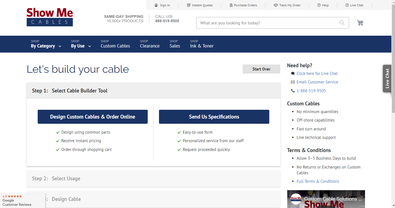
Task: Choose Send Us Specifications
Action: click(x=214, y=117)
